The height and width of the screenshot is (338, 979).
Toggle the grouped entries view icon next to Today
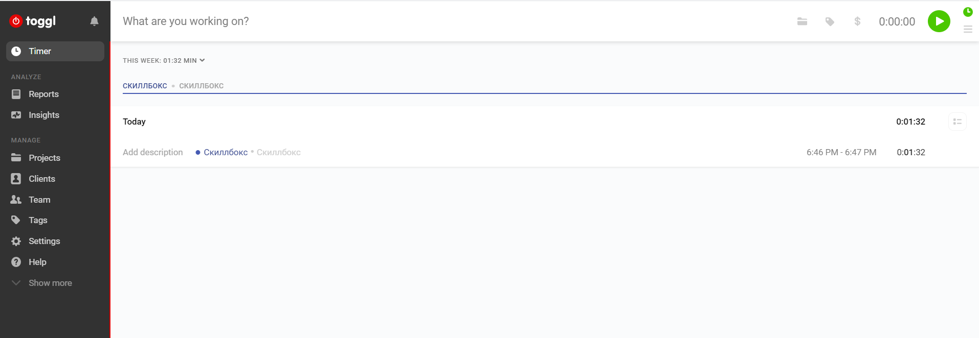pos(957,122)
